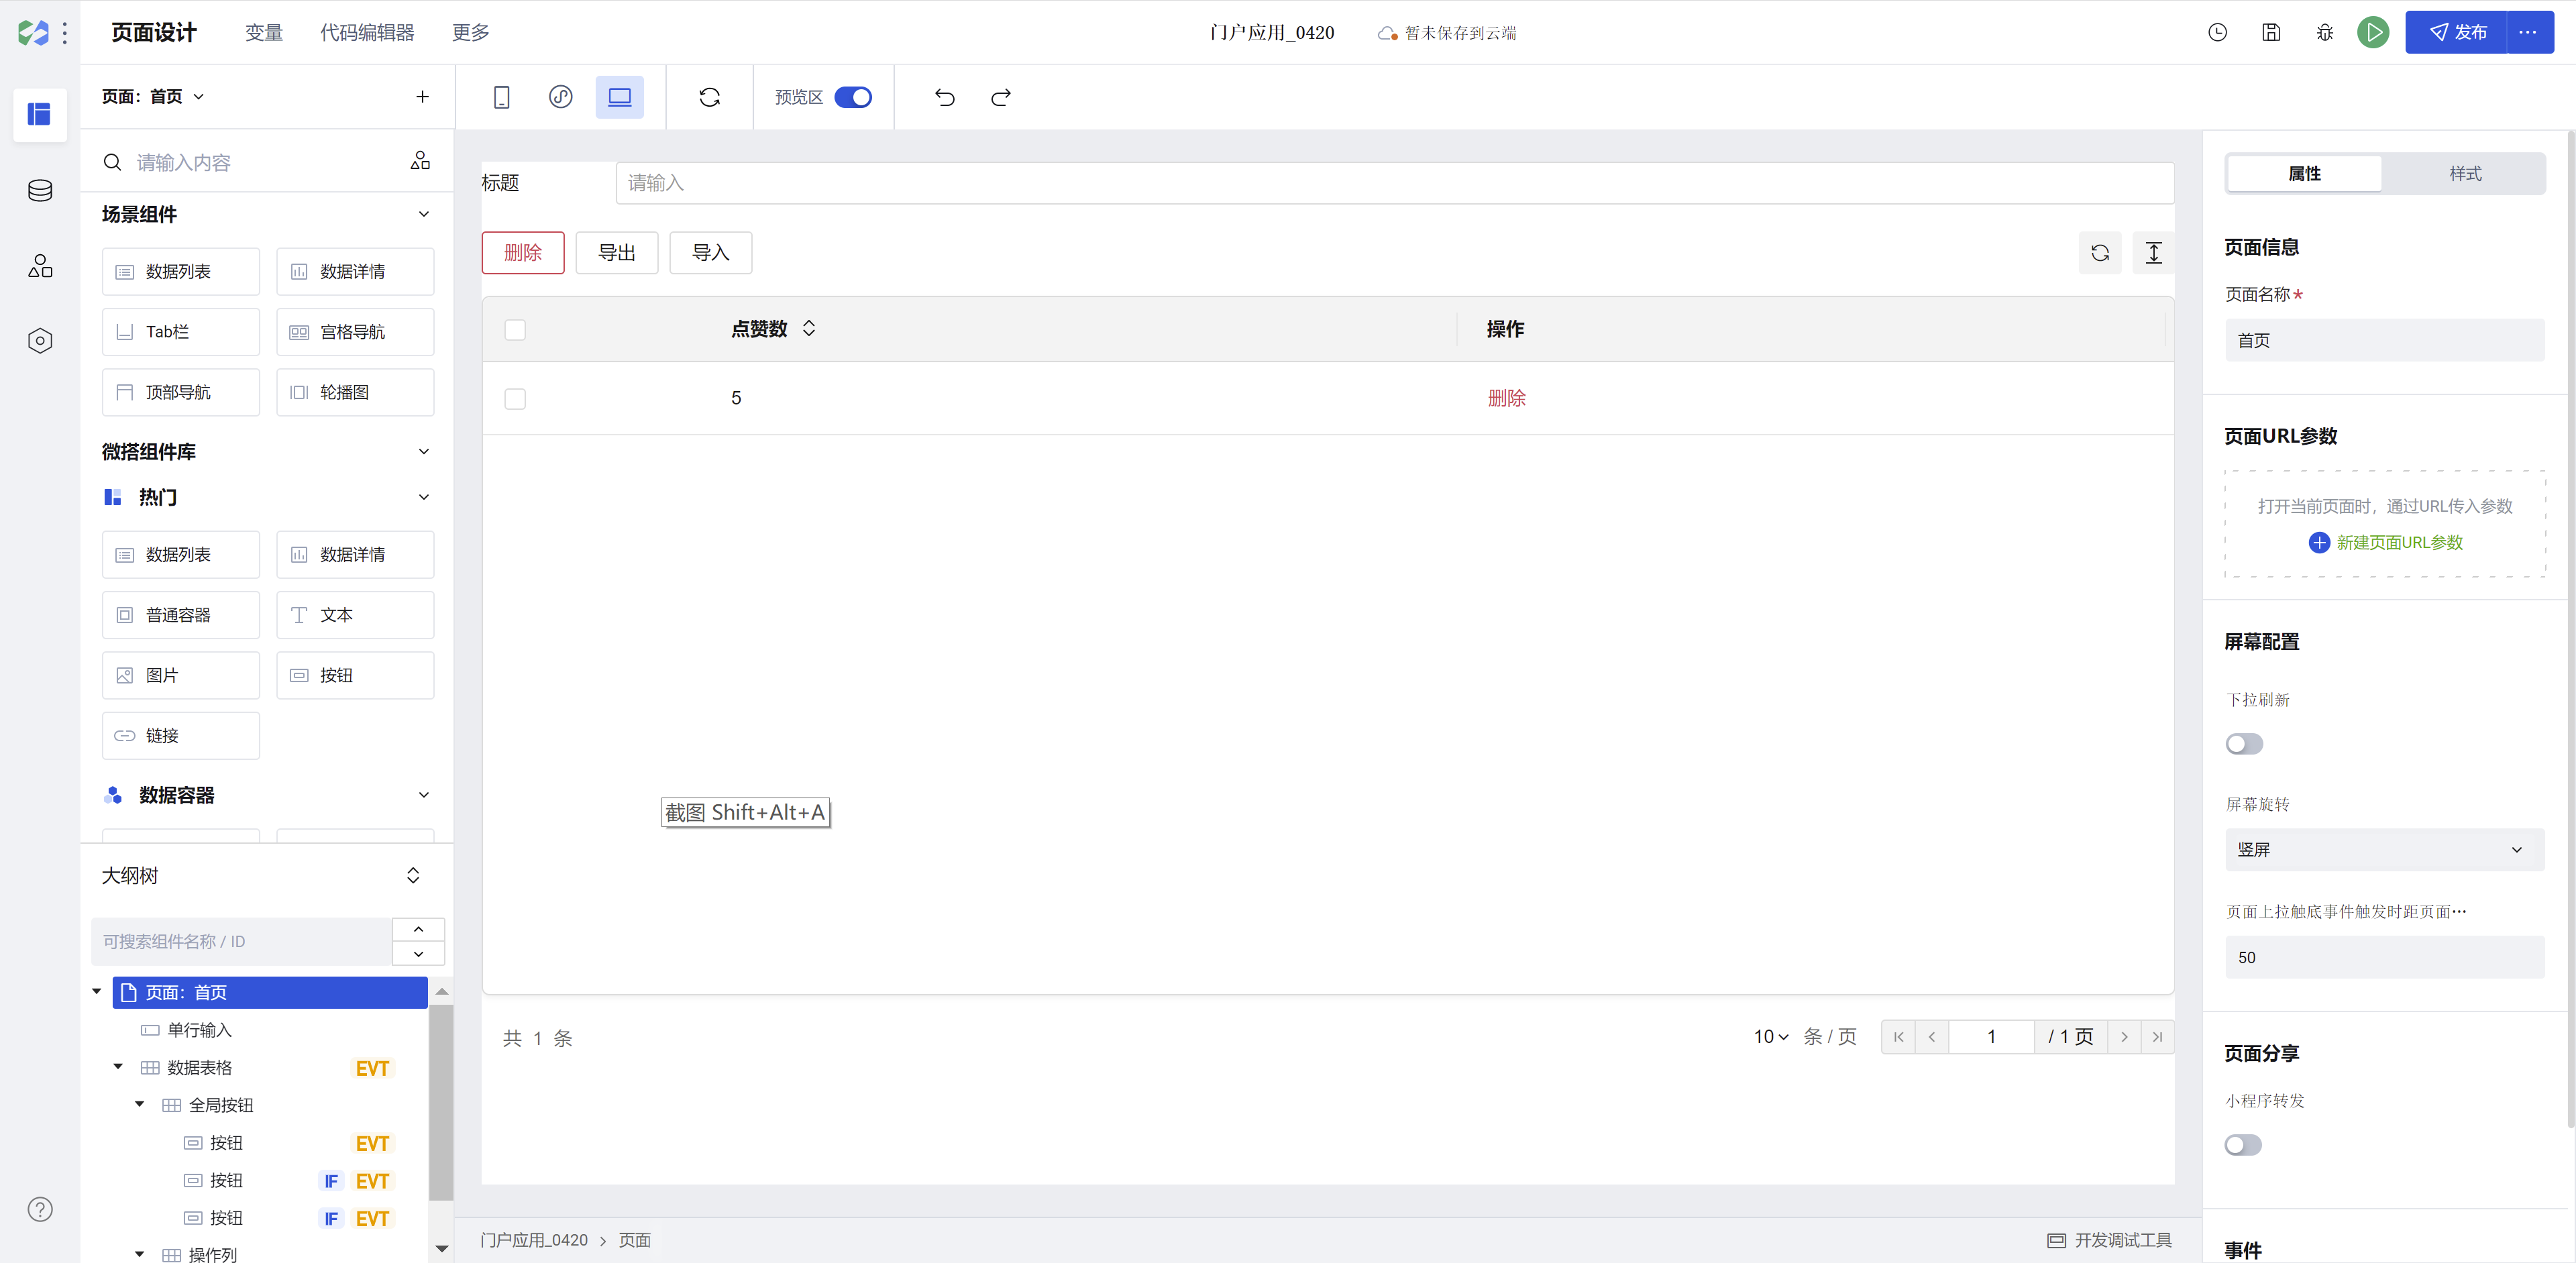Collapse the 全局按钮 tree node
This screenshot has width=2576, height=1263.
139,1104
